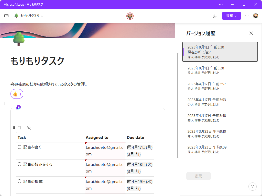This screenshot has height=196, width=262.
Task: Mark 記事の校正をする as complete
Action: click(19, 164)
